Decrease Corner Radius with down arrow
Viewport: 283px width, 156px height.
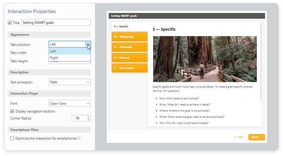tap(88, 120)
